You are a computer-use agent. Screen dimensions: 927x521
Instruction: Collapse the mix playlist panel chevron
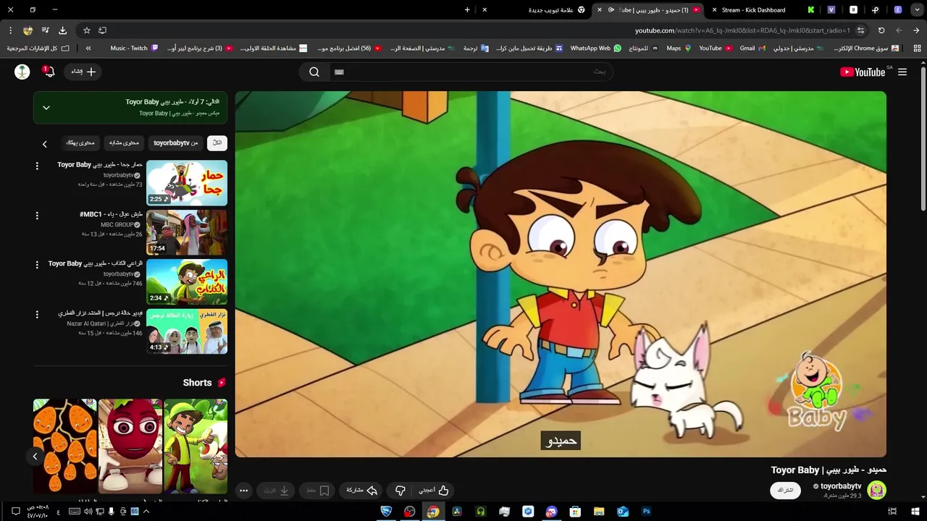tap(46, 108)
